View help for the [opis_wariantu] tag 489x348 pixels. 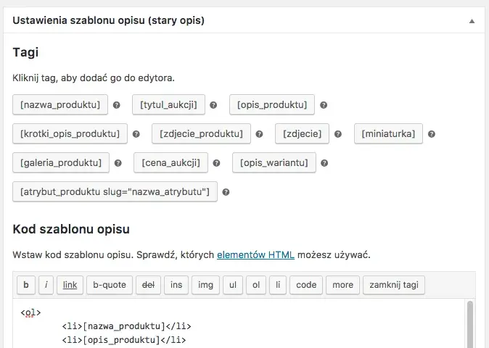pos(324,163)
